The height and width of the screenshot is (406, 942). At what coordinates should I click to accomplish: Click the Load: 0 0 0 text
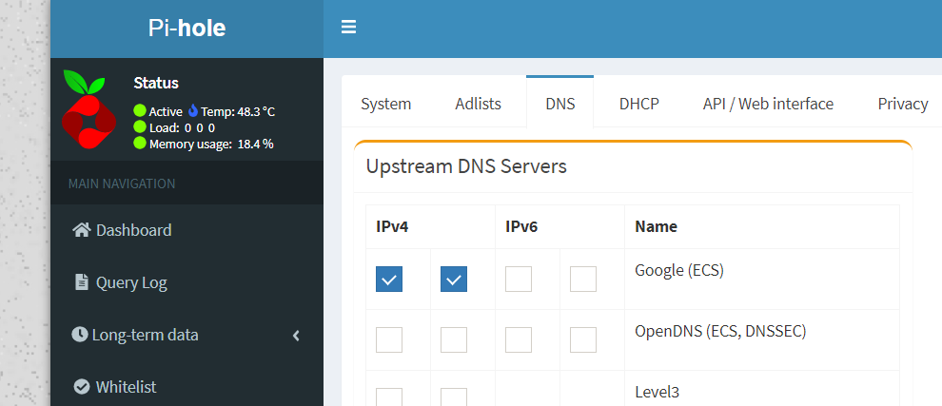click(182, 127)
